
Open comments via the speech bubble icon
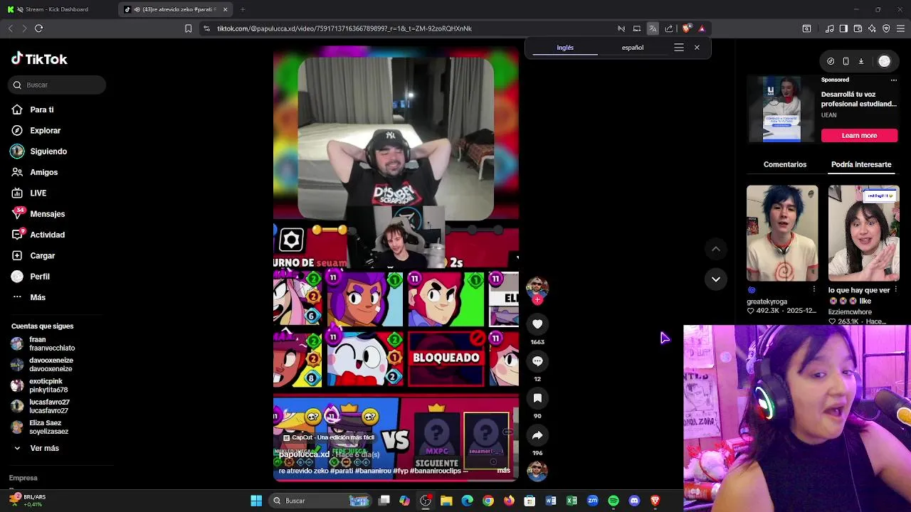(x=537, y=361)
